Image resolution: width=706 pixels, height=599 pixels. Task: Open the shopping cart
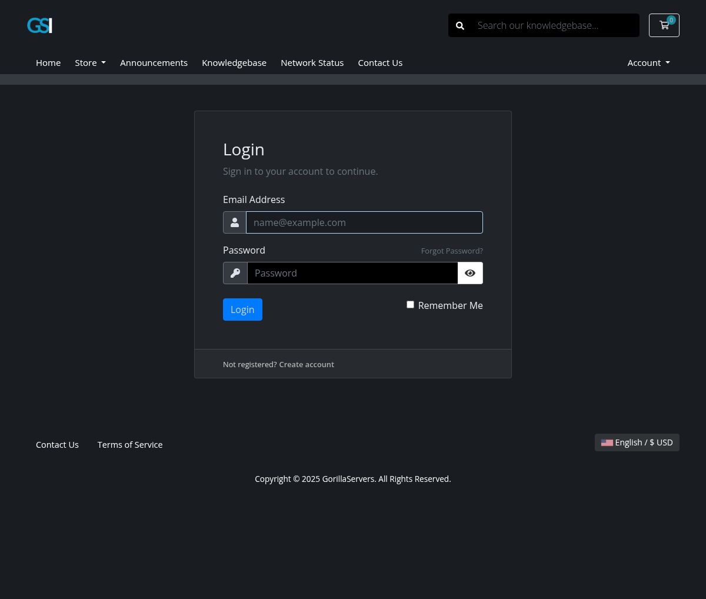[664, 25]
